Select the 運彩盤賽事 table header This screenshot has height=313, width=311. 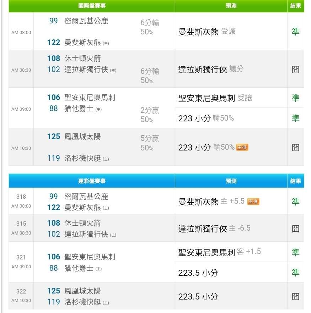(92, 181)
